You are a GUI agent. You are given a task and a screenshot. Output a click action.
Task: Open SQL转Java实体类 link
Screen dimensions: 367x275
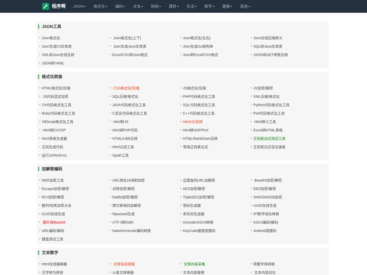pyautogui.click(x=268, y=46)
